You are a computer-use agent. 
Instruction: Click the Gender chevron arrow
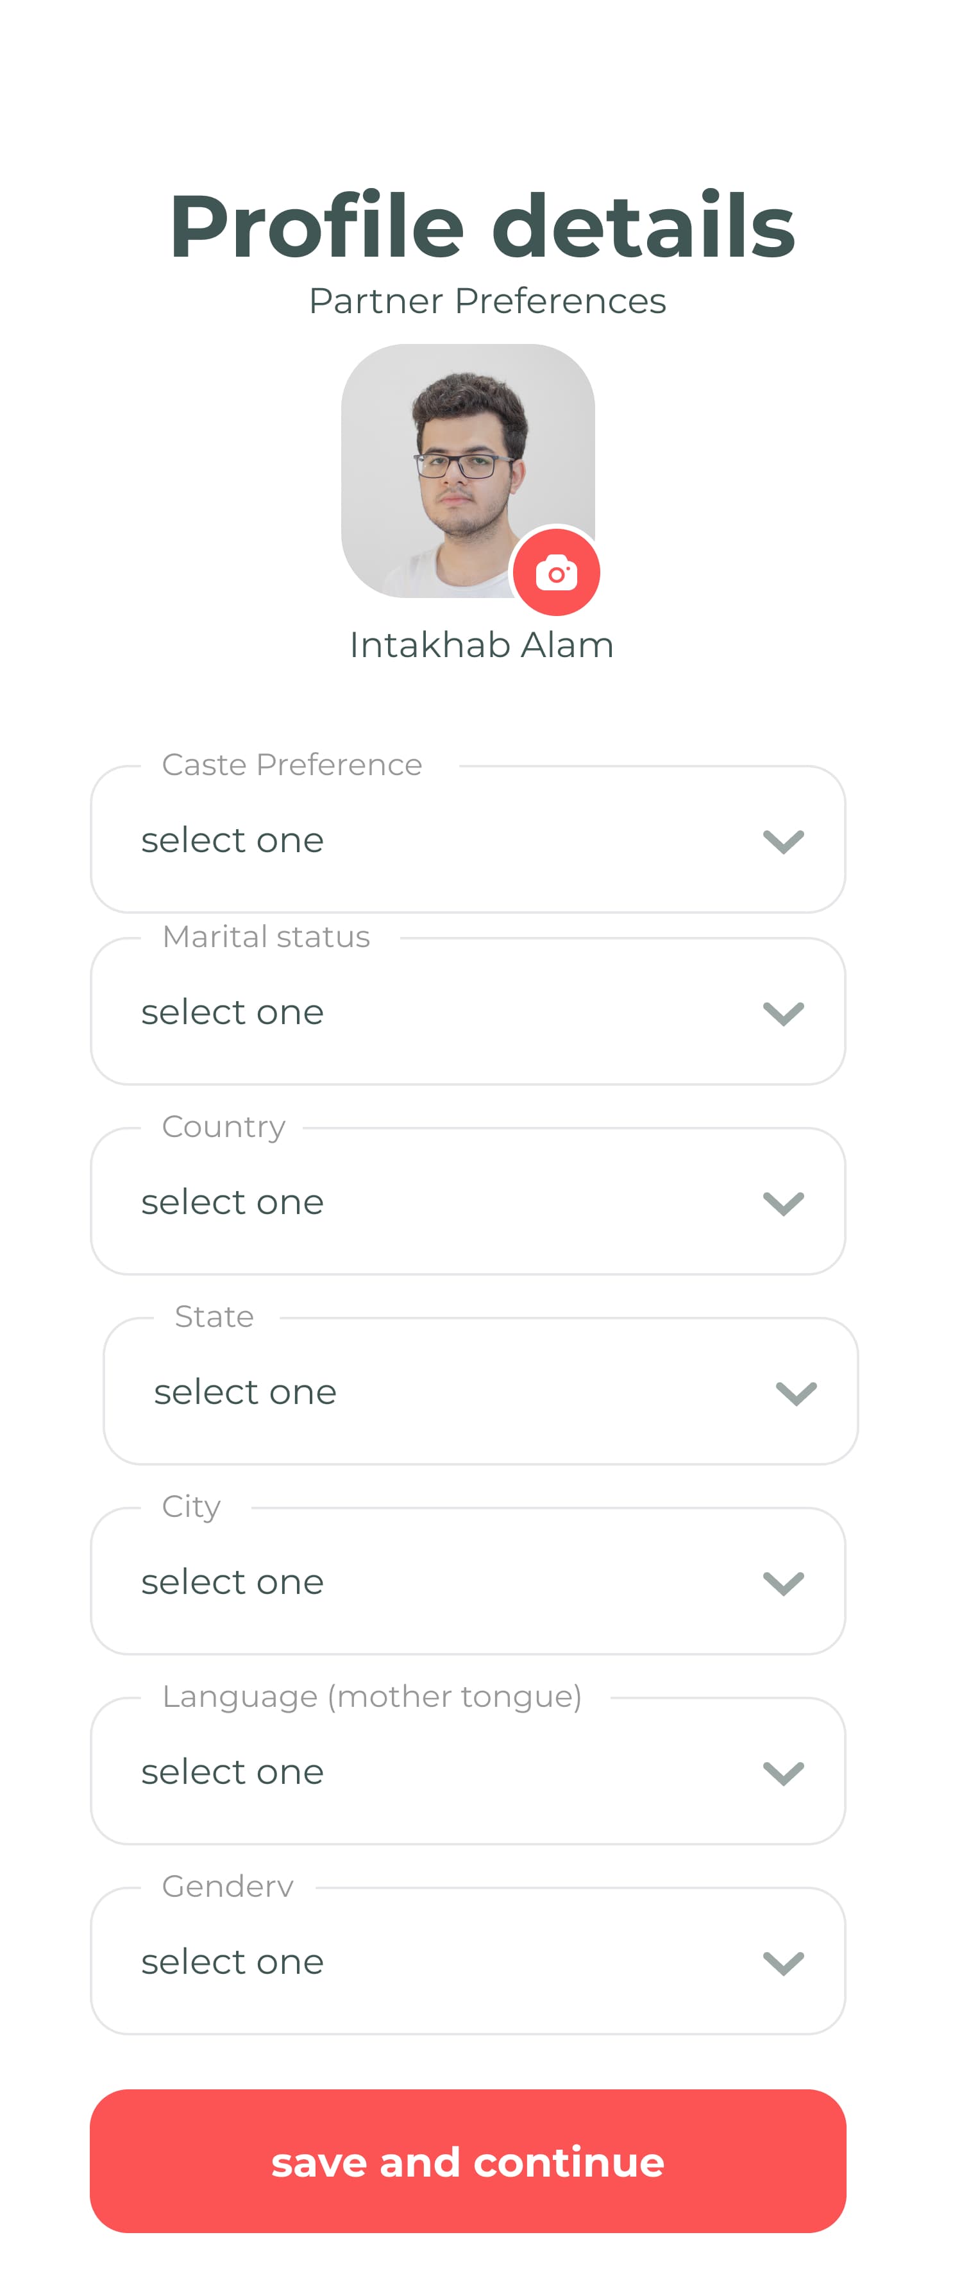click(782, 1963)
